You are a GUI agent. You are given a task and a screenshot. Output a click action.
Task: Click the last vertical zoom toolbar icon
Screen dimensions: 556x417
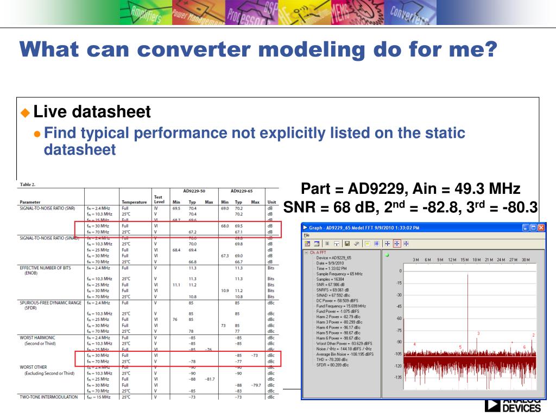click(x=406, y=244)
